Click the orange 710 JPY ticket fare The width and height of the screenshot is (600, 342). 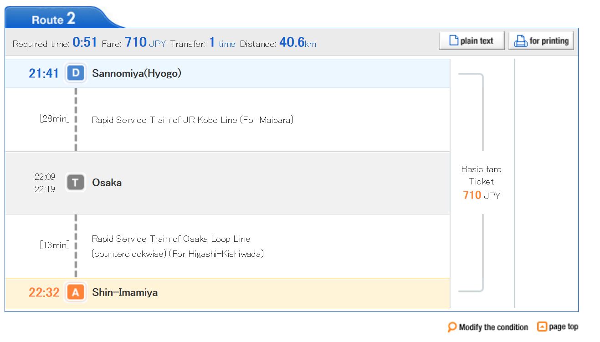pyautogui.click(x=482, y=195)
